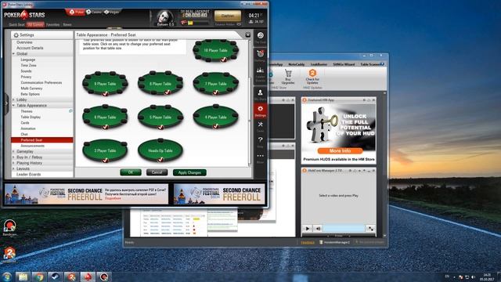
Task: Open More three-dots menu in sidebar
Action: click(x=261, y=157)
